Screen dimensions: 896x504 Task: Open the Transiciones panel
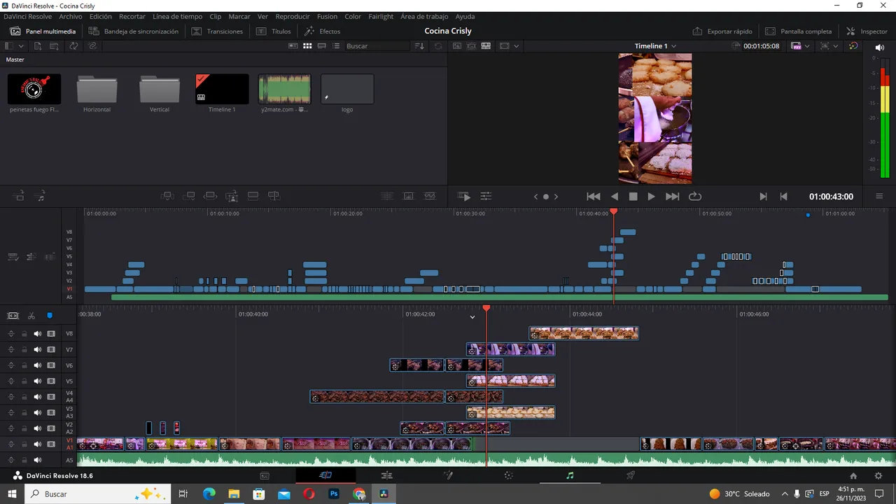point(217,31)
